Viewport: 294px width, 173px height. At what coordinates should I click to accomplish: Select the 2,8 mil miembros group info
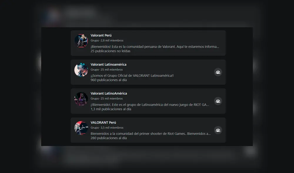point(107,40)
